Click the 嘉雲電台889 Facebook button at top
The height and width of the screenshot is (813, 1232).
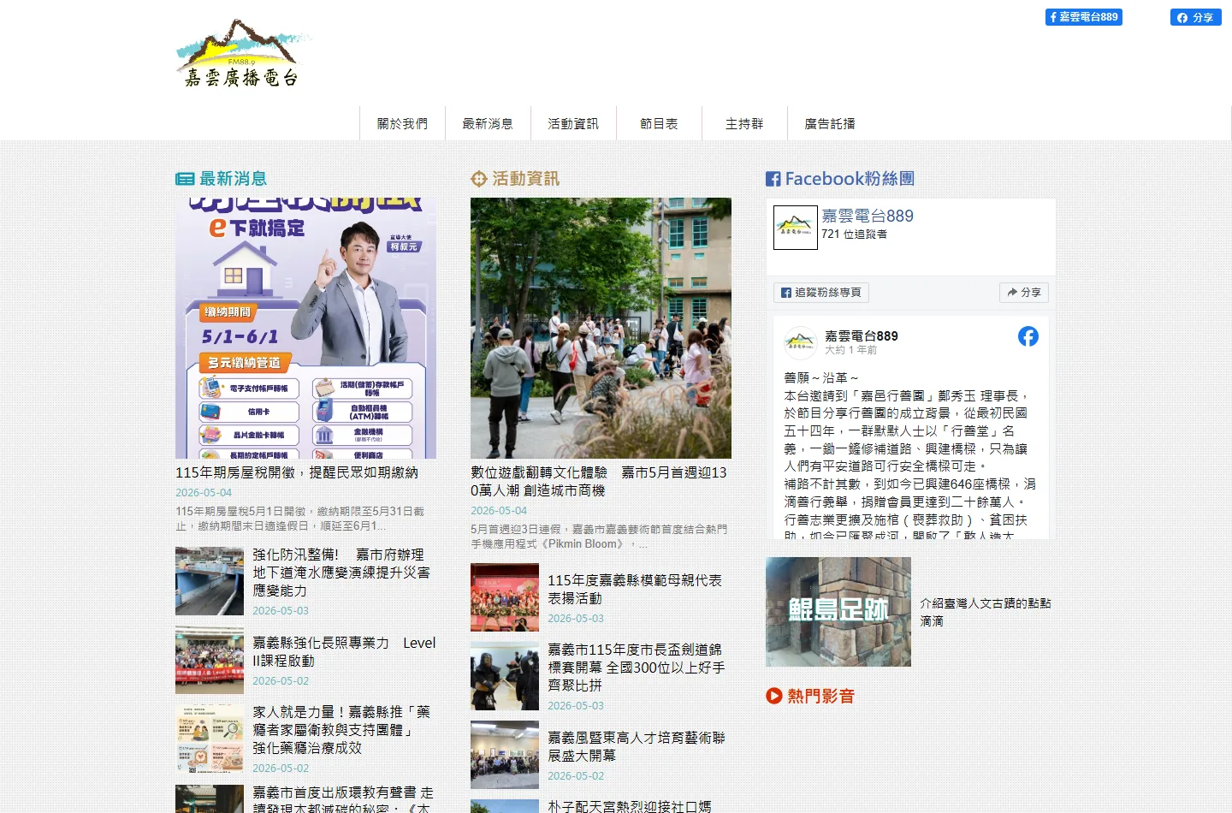pos(1084,17)
